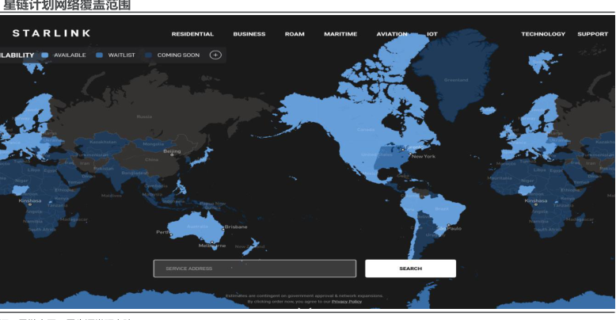Click the Waitlist legend color swatch
Screen dimensions: 616x320
pos(100,55)
